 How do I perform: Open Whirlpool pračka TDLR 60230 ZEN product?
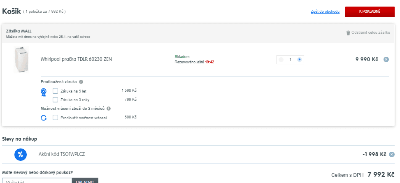76,59
